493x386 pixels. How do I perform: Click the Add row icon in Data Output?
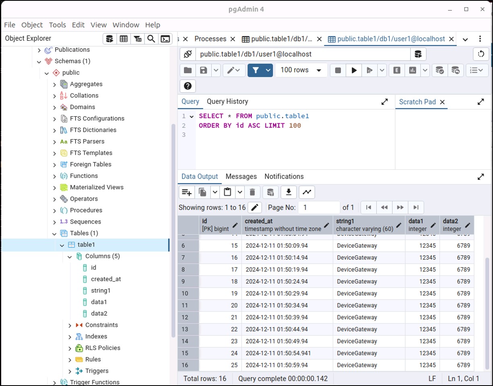click(187, 192)
